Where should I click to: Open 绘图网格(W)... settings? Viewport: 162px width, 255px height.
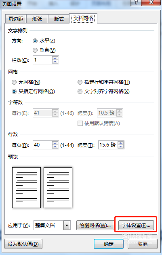tap(95, 225)
